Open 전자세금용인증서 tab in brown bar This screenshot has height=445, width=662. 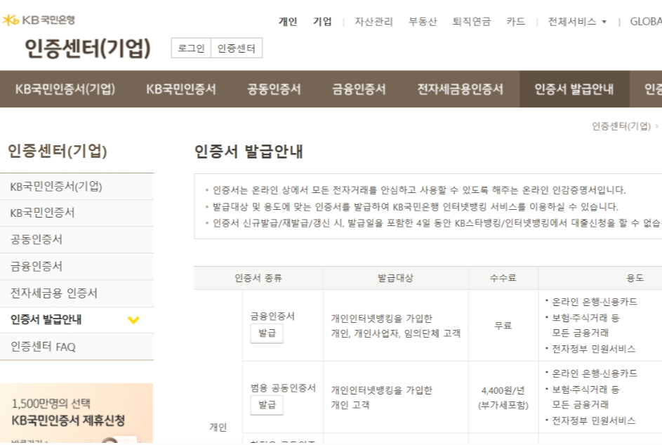coord(461,89)
